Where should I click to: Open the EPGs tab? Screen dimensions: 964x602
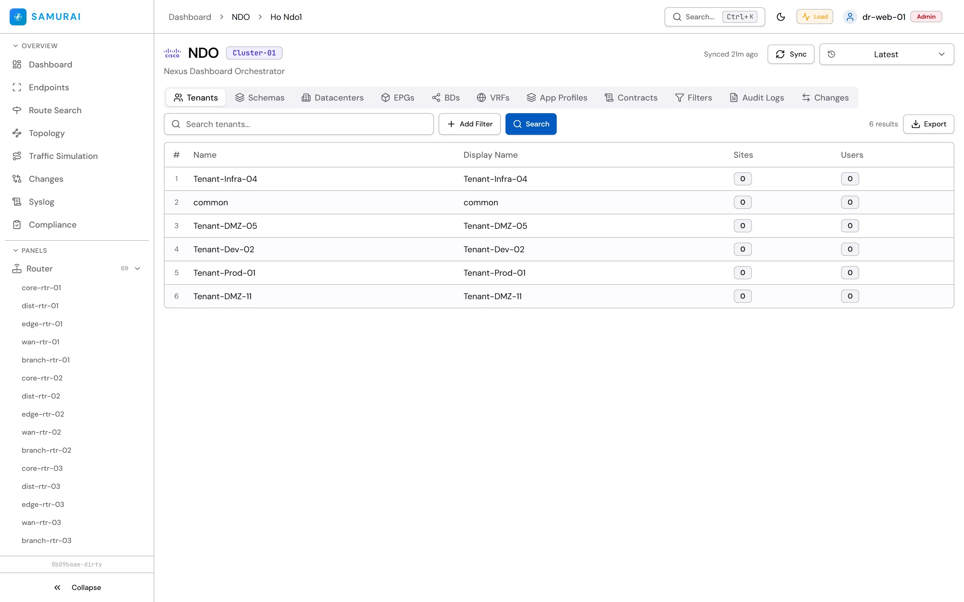click(398, 98)
